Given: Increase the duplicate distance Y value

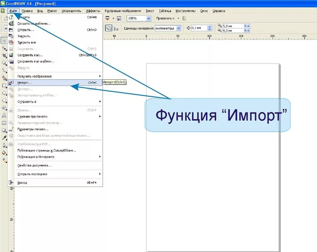Looking at the screenshot, I should pos(248,30).
